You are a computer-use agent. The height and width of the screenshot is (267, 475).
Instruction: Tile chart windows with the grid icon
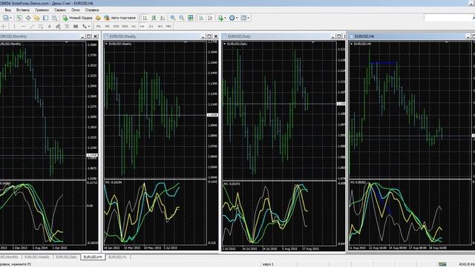191,18
